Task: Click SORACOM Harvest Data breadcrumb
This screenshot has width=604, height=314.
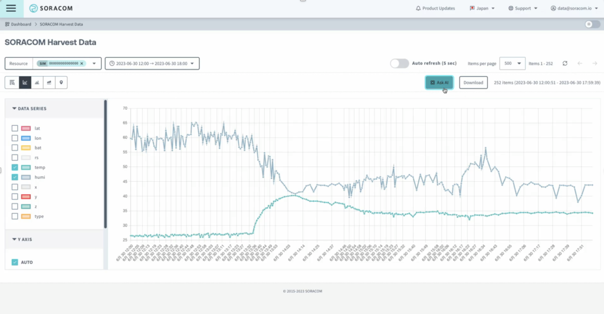Action: coord(61,24)
